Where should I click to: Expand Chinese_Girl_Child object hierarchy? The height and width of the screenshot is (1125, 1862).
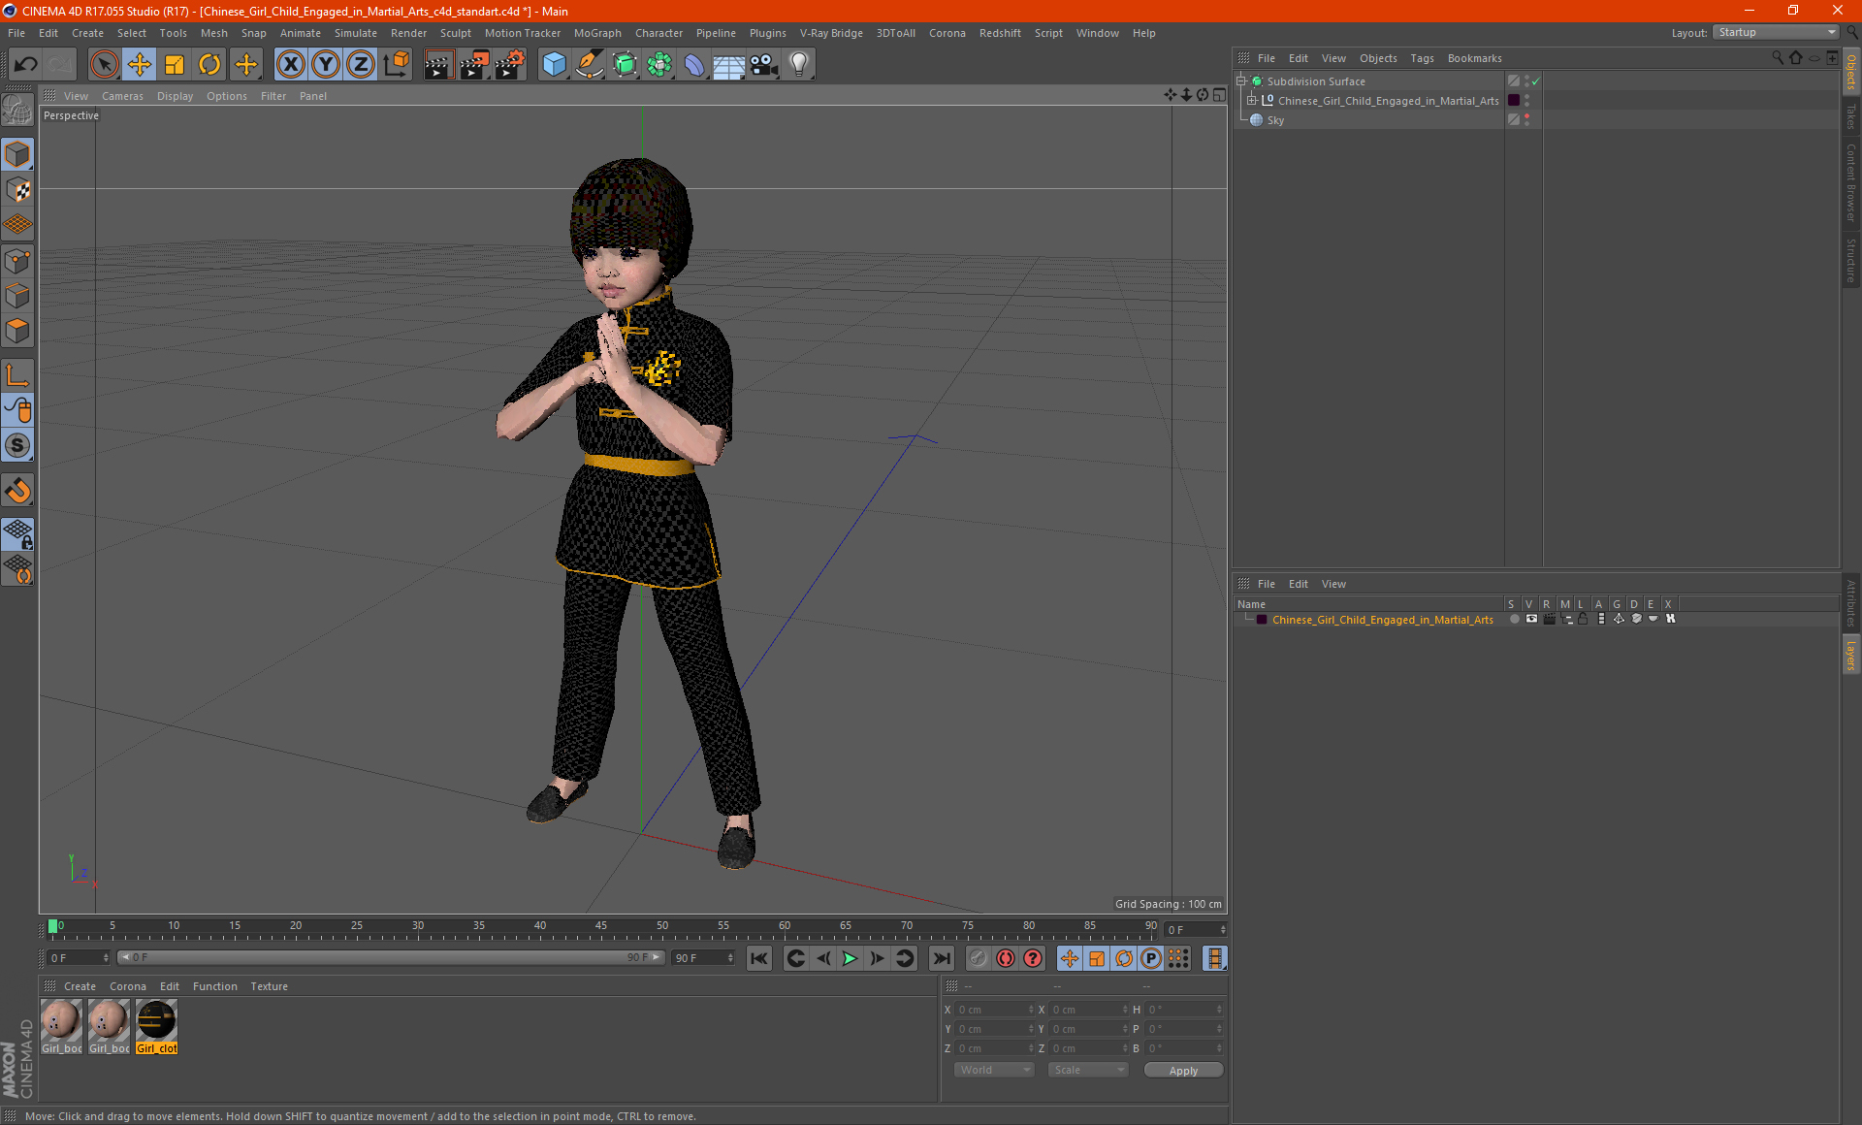coord(1252,101)
